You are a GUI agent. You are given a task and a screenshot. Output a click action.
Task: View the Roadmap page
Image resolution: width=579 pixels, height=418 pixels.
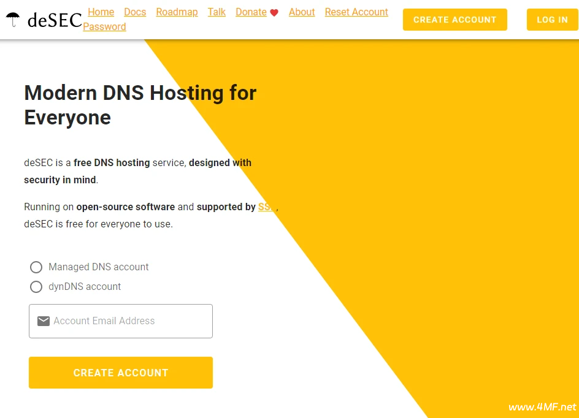177,12
